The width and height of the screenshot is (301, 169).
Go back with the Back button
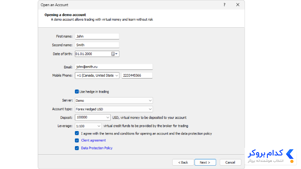point(183,162)
